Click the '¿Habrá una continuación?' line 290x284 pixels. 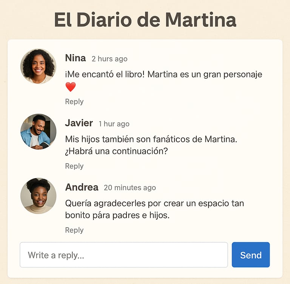click(116, 151)
